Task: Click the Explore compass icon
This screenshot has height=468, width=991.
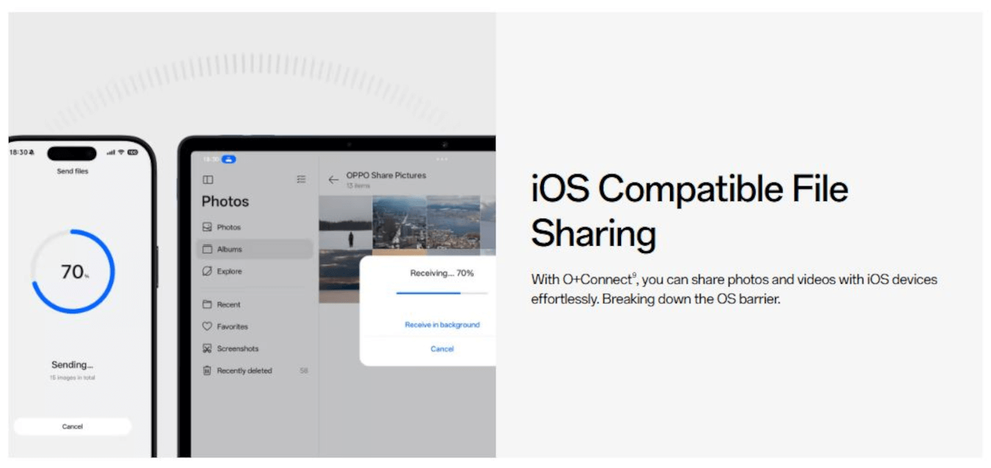Action: coord(207,271)
